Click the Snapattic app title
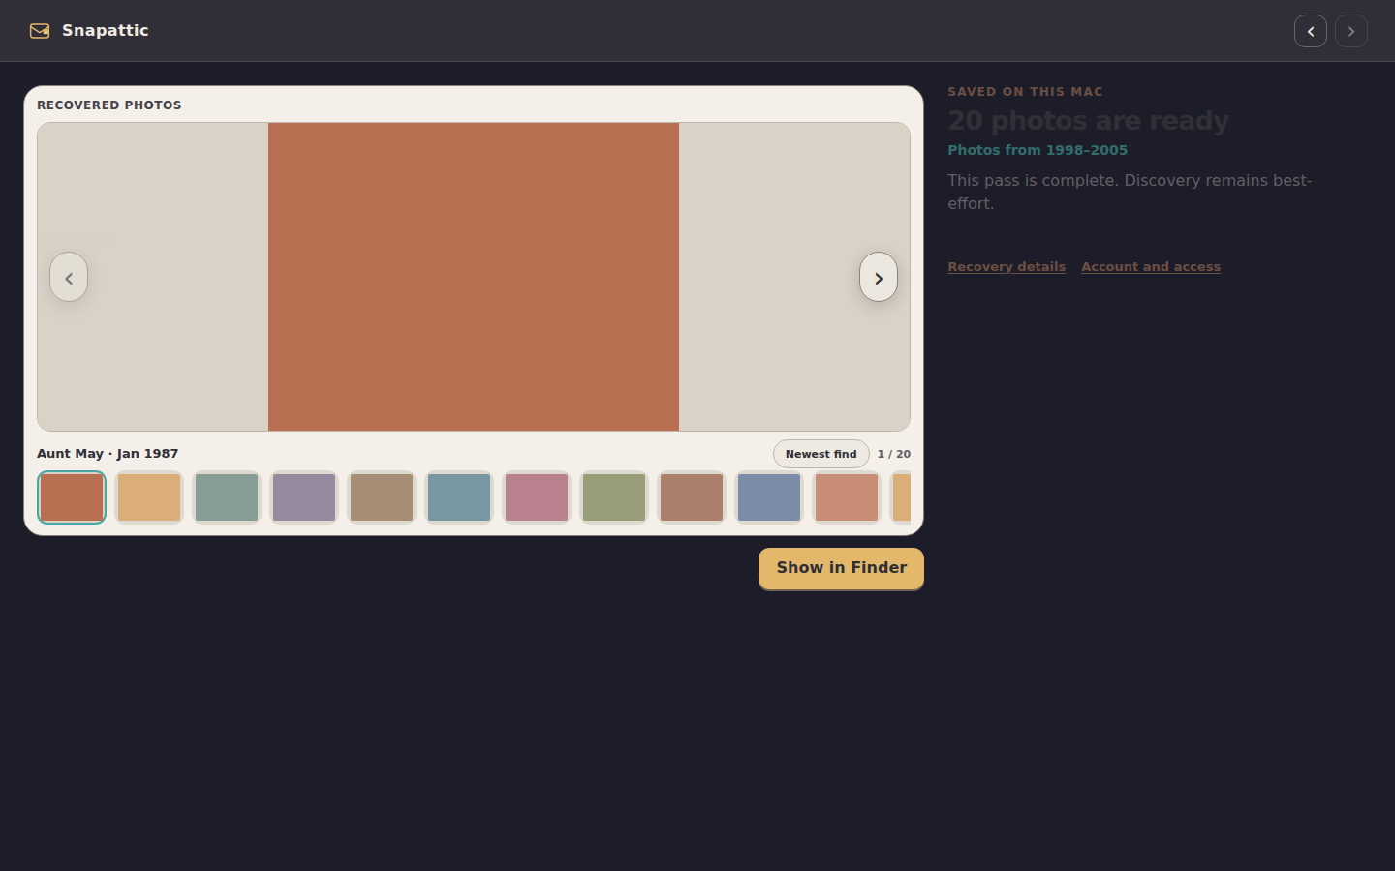1395x871 pixels. [106, 31]
